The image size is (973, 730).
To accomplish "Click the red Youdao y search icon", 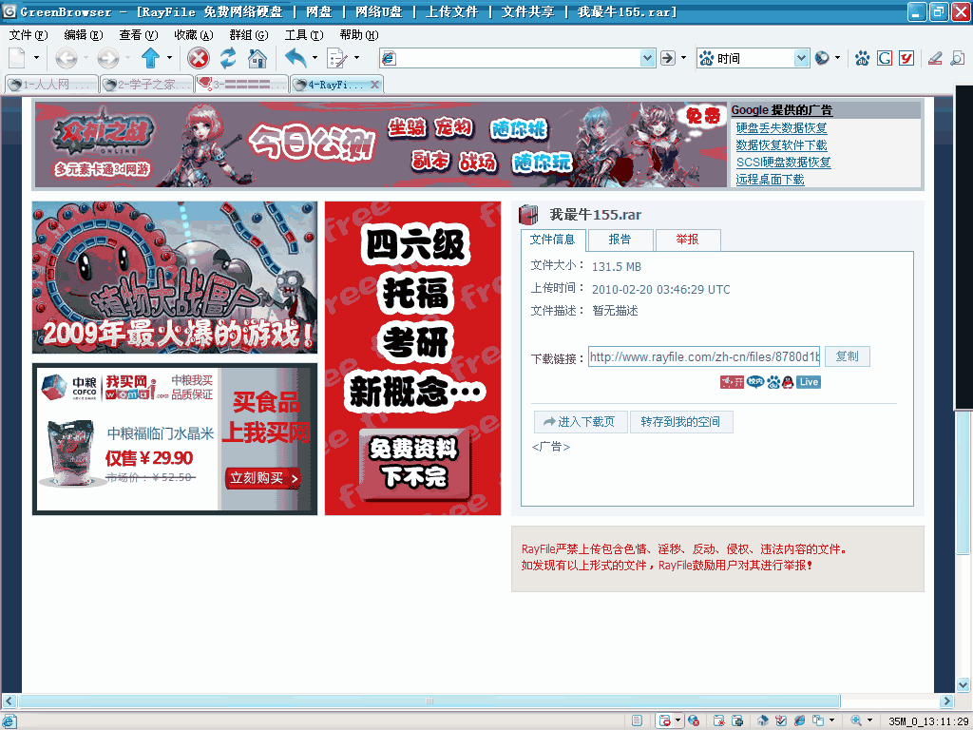I will click(x=906, y=58).
